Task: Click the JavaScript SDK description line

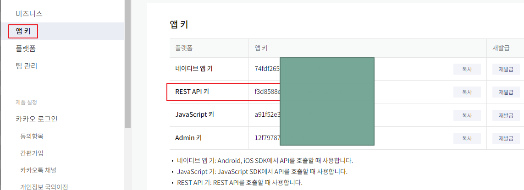Action: (262, 172)
